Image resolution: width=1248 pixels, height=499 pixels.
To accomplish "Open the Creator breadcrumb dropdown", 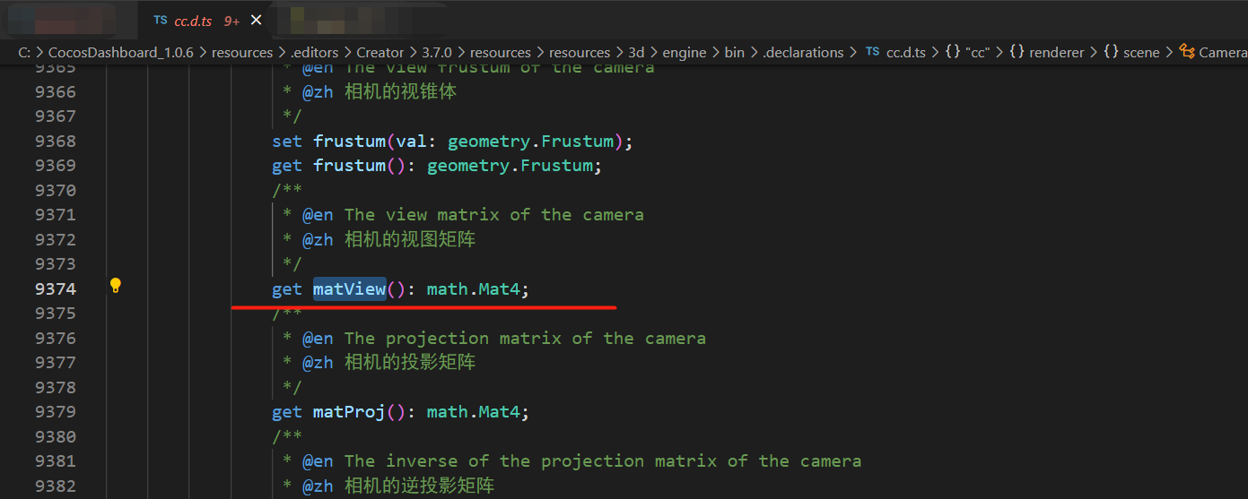I will [x=380, y=52].
